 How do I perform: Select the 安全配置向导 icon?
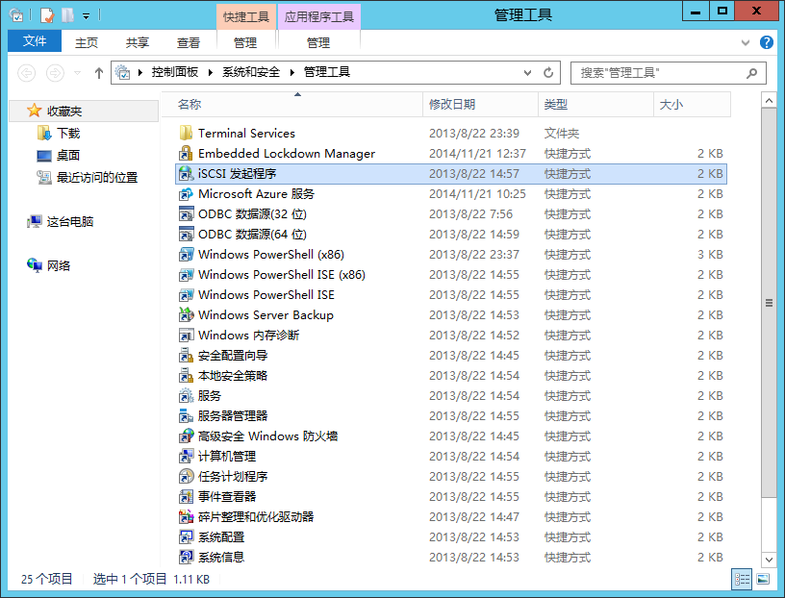pos(186,356)
